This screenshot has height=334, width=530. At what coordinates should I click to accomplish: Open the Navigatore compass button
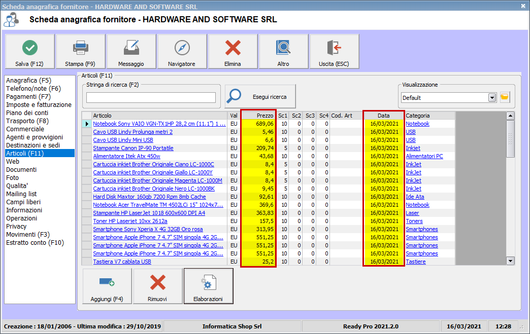pyautogui.click(x=182, y=52)
